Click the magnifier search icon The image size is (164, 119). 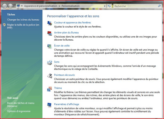tap(159, 6)
